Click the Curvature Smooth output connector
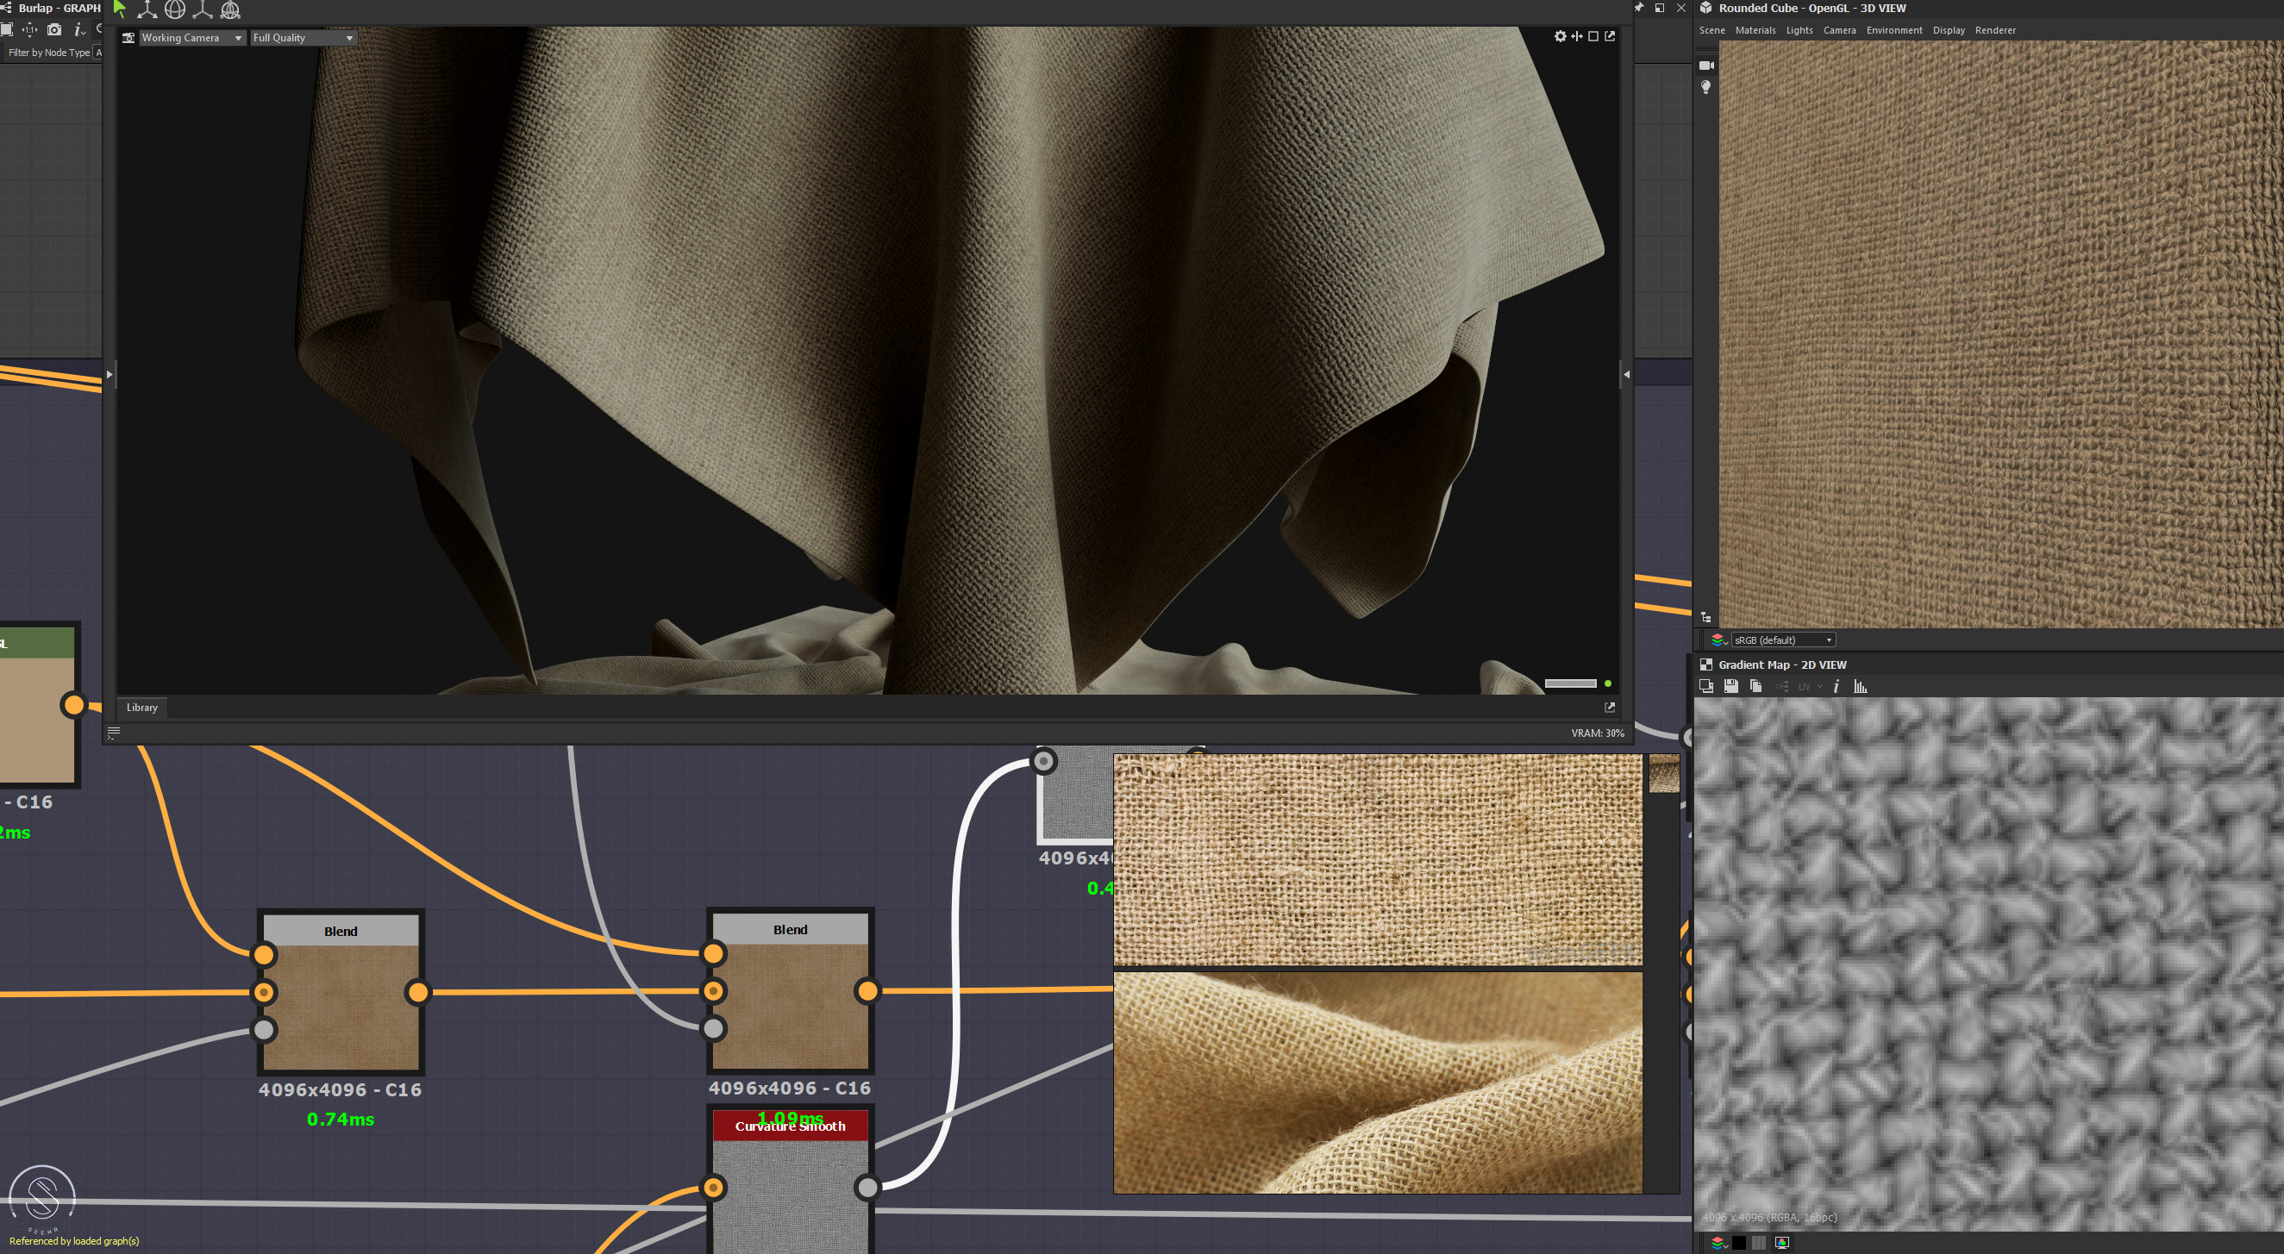This screenshot has height=1254, width=2284. (867, 1187)
